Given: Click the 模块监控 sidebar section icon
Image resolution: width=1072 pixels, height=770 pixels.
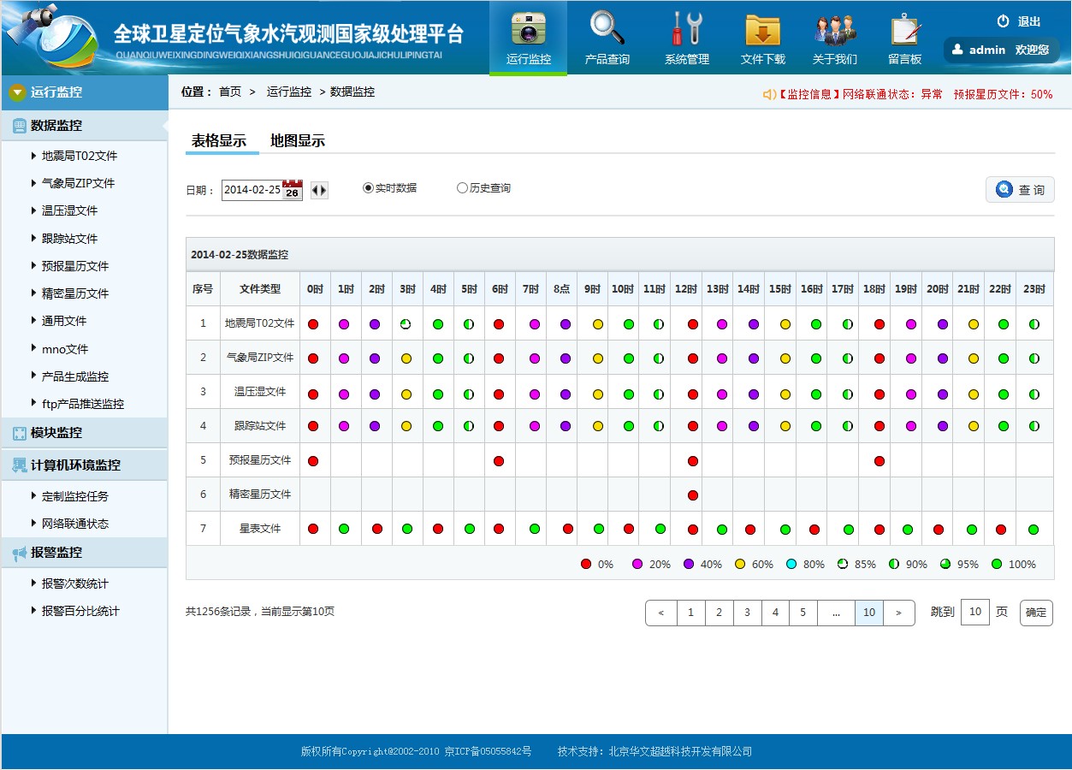Looking at the screenshot, I should coord(20,434).
